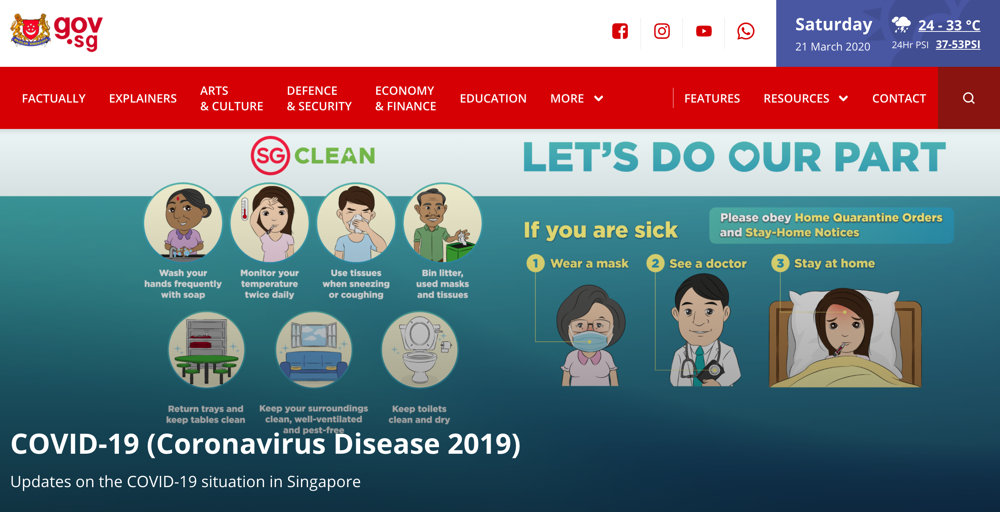This screenshot has width=1000, height=512.
Task: Click the SG Clean logo
Action: 313,155
